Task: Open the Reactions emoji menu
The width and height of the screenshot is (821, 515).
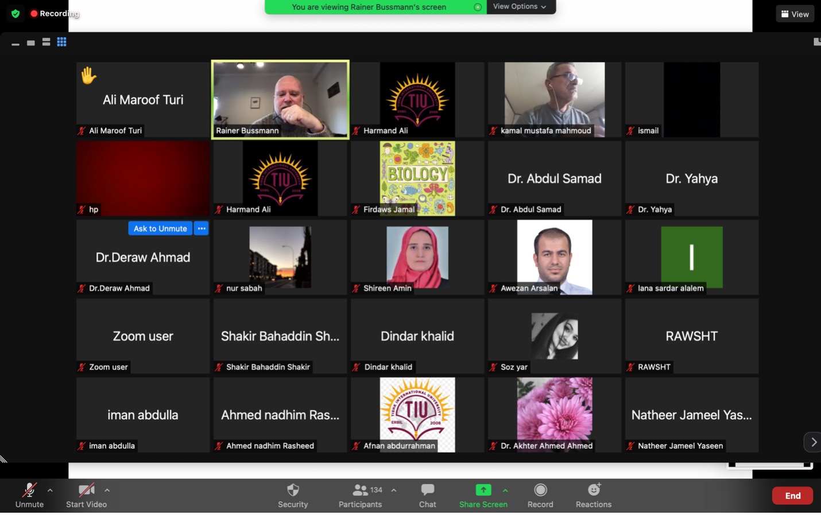Action: [x=594, y=496]
